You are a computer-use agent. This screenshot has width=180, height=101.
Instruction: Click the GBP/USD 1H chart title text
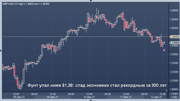pyautogui.click(x=10, y=4)
